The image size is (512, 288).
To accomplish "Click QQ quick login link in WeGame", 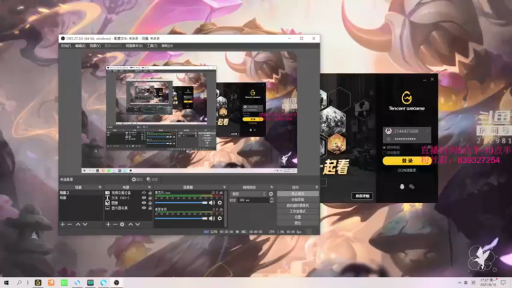I will [x=407, y=170].
